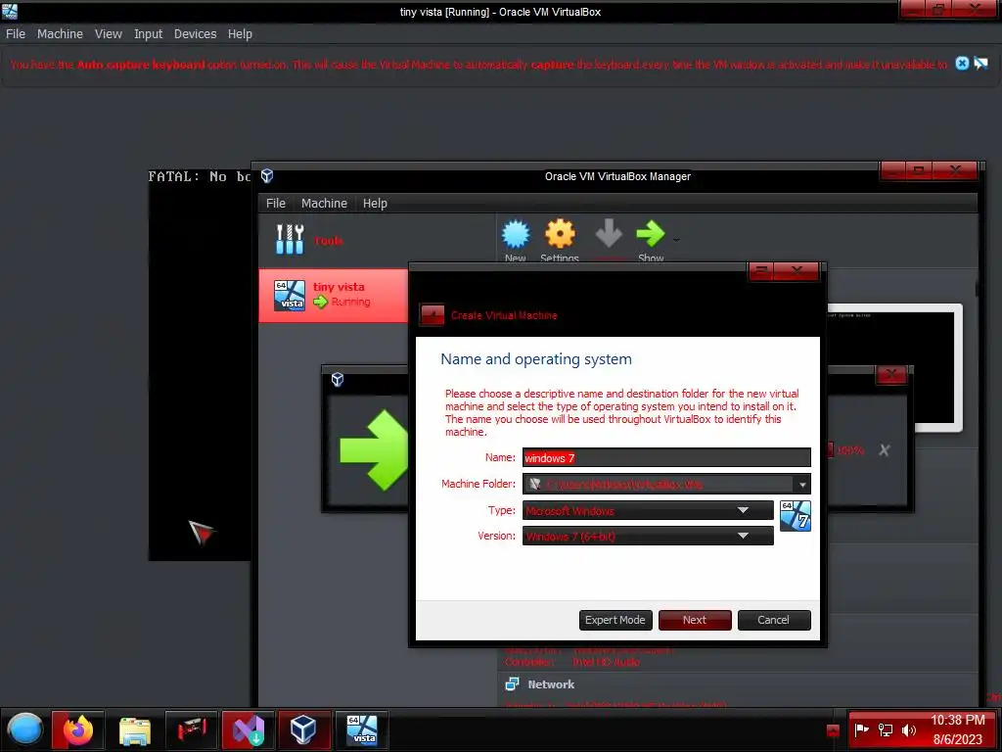Viewport: 1002px width, 752px height.
Task: Click the Running status arrow icon under tiny vista
Action: pos(320,302)
